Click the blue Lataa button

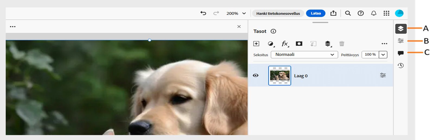coord(315,13)
